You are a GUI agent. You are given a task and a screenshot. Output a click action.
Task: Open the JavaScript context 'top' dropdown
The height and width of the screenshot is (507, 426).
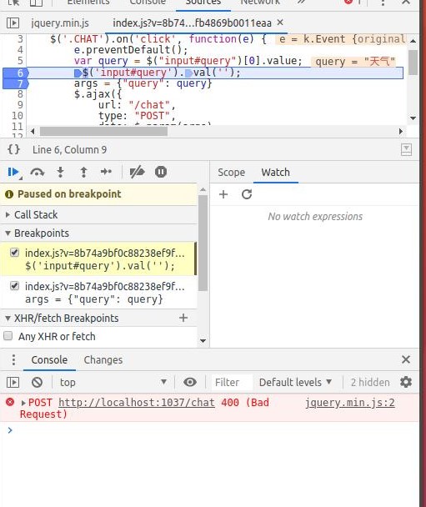click(x=113, y=382)
